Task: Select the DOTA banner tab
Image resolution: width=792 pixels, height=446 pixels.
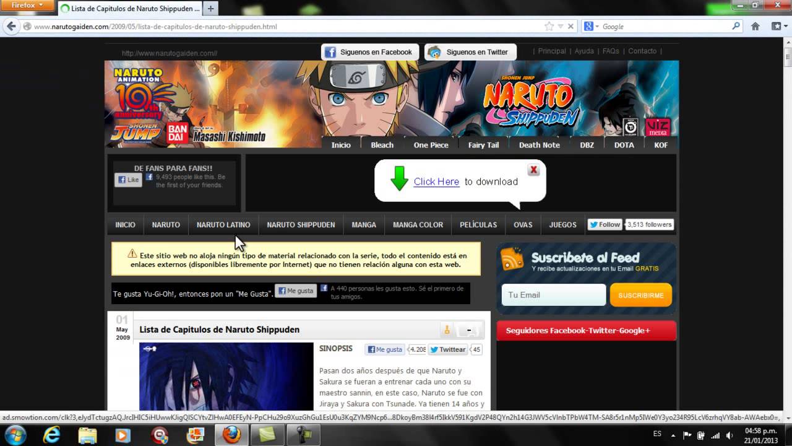Action: 624,144
